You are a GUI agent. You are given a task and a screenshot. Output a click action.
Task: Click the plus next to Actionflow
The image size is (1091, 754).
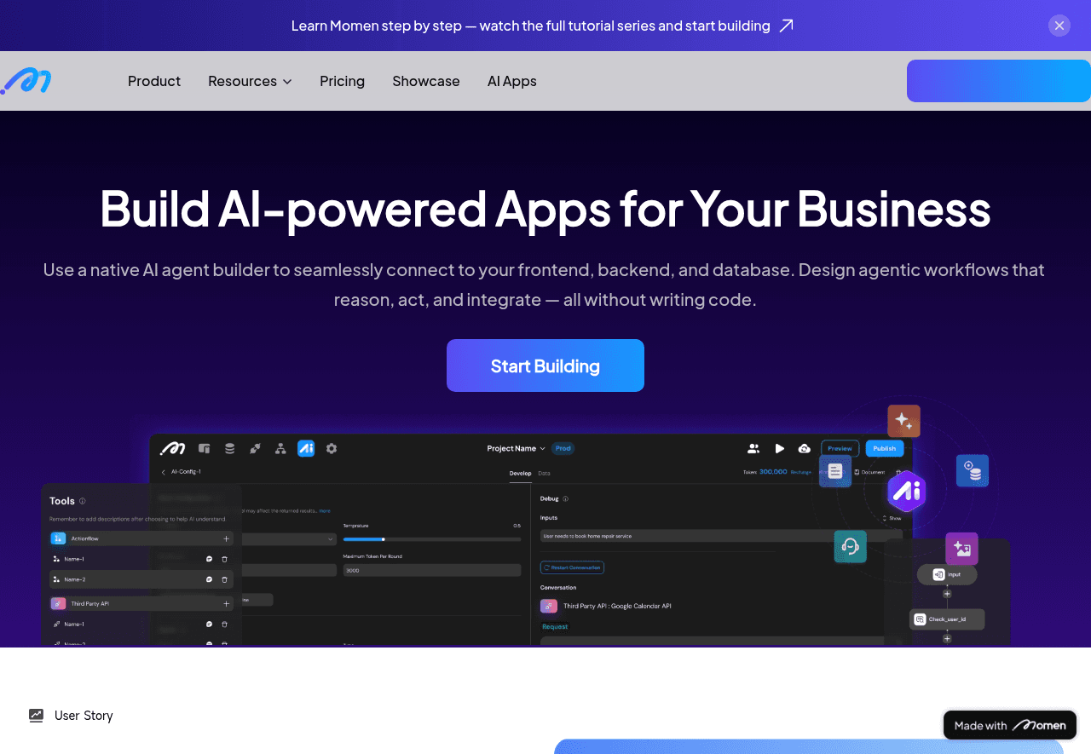click(226, 538)
